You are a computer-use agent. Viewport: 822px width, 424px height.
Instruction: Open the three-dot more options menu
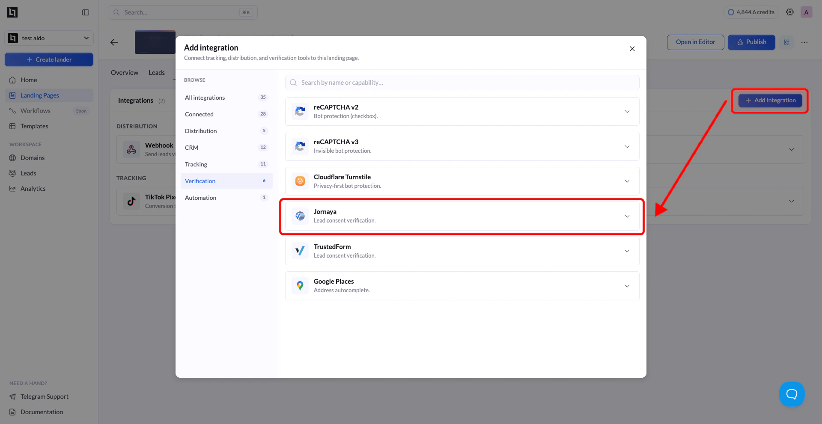pyautogui.click(x=804, y=42)
